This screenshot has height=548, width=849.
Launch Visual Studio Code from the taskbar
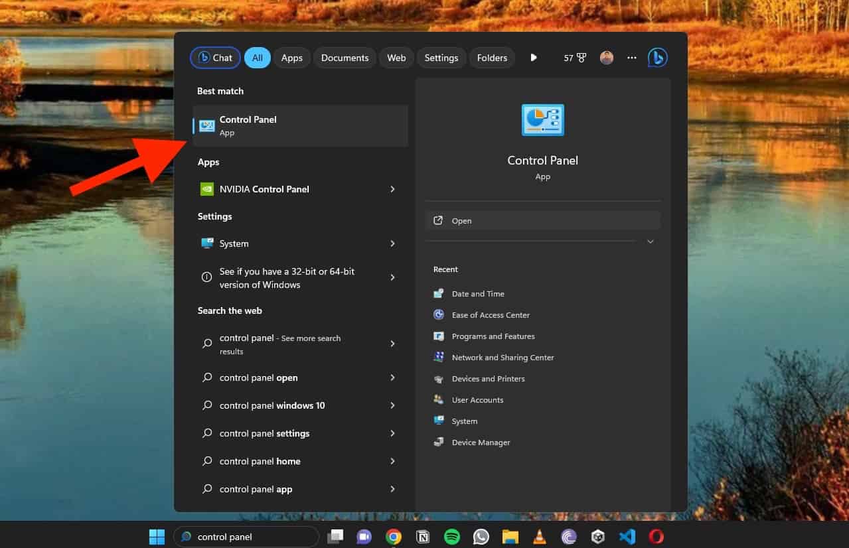click(x=627, y=537)
